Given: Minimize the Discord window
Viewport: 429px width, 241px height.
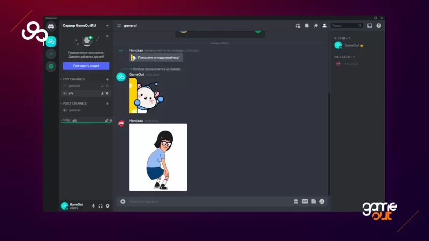Looking at the screenshot, I should pos(369,18).
